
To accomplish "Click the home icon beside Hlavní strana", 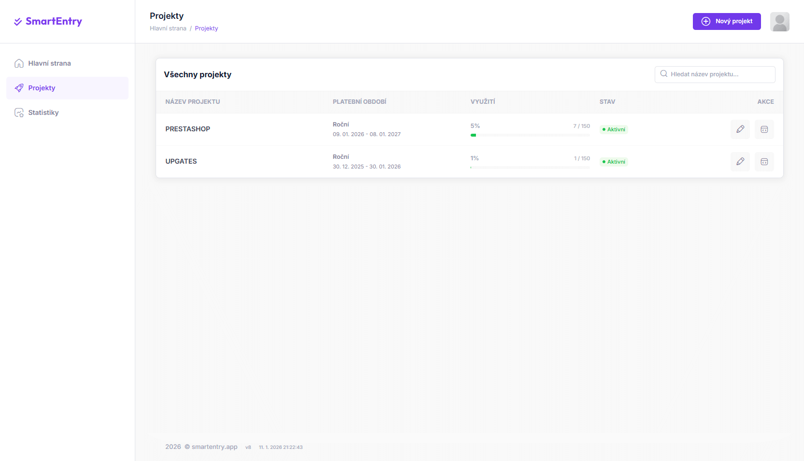I will click(x=19, y=63).
